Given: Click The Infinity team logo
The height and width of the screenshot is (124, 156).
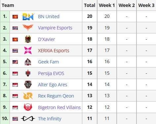Looking at the screenshot, I should tap(28, 119).
